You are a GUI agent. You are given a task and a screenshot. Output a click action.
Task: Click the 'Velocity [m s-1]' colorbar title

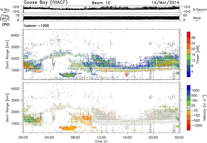[x=204, y=108]
